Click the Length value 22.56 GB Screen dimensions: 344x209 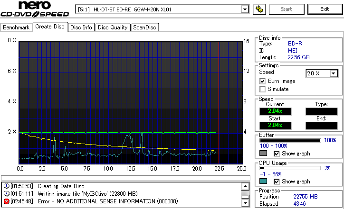point(298,57)
